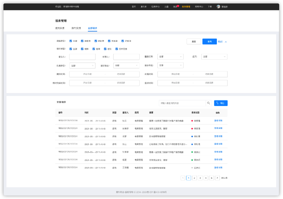The height and width of the screenshot is (199, 283).
Task: Go to page 1
Action: click(189, 178)
